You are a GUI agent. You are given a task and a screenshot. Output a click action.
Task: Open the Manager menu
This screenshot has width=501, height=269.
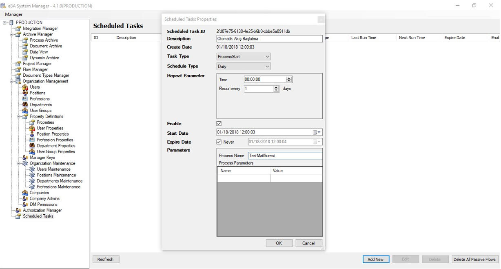(13, 15)
